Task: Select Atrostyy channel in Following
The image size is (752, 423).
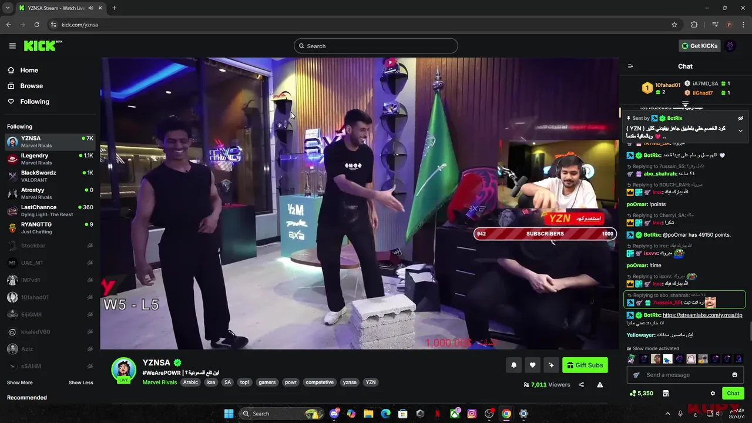Action: coord(50,193)
